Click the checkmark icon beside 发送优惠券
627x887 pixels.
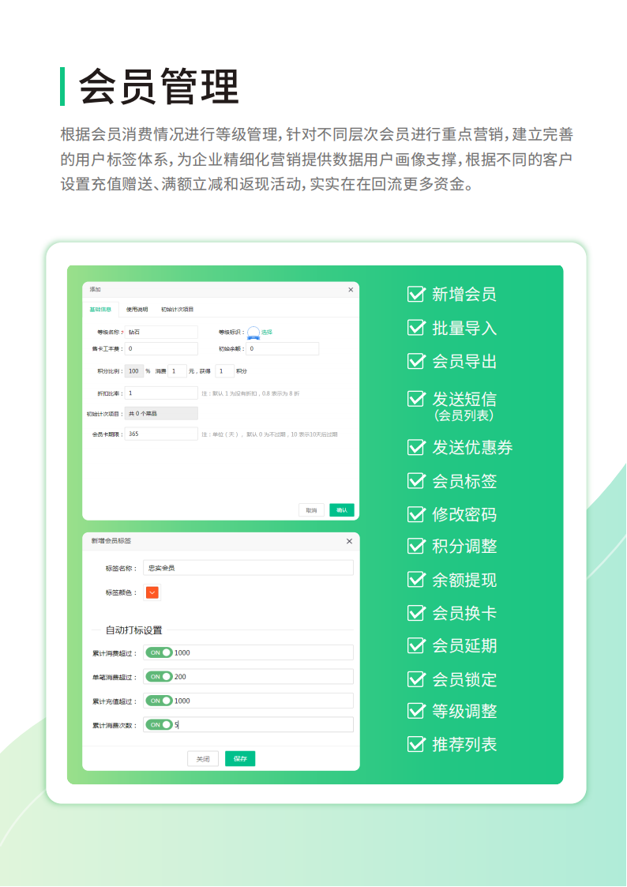tap(416, 447)
